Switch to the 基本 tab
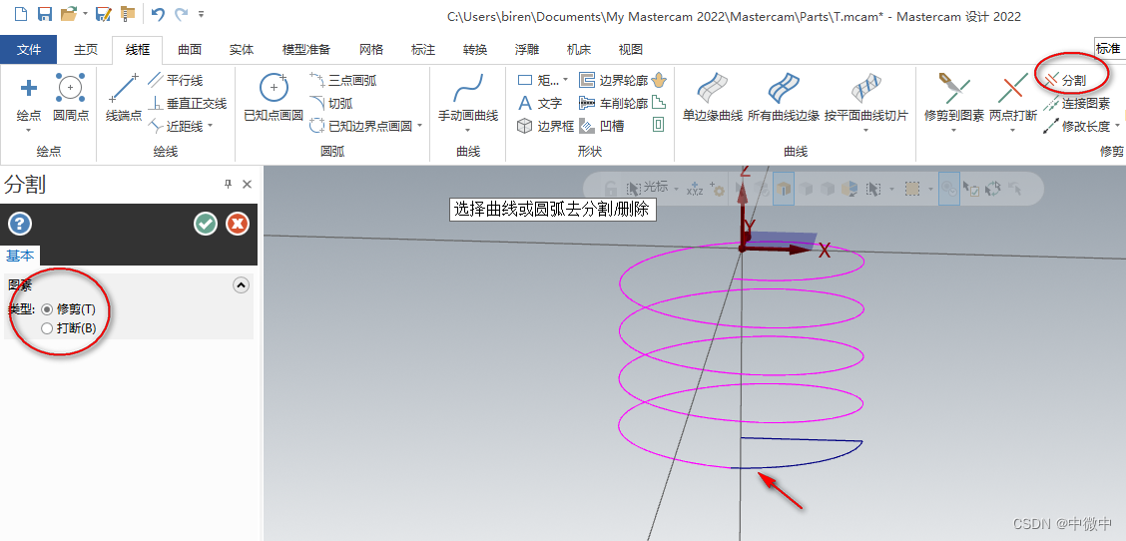The image size is (1126, 541). [20, 256]
